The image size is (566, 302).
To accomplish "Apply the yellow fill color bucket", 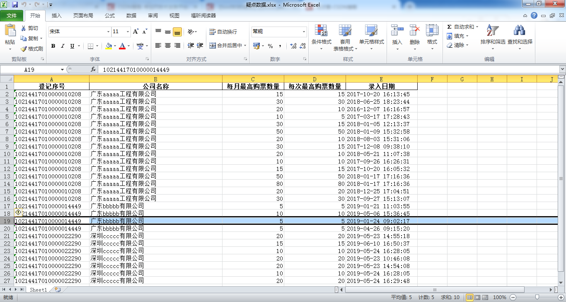I will pos(109,46).
